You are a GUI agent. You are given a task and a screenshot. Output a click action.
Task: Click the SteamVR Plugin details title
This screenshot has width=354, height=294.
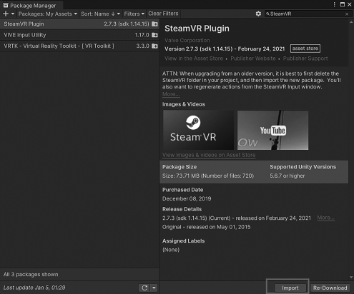point(197,29)
